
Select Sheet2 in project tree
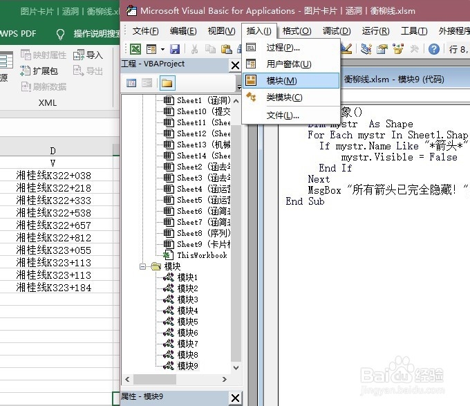[x=197, y=167]
